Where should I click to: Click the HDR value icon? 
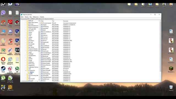pos(42,44)
